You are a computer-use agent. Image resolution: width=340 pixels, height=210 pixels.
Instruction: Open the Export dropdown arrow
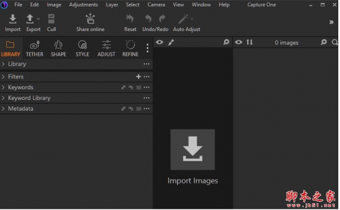click(38, 19)
